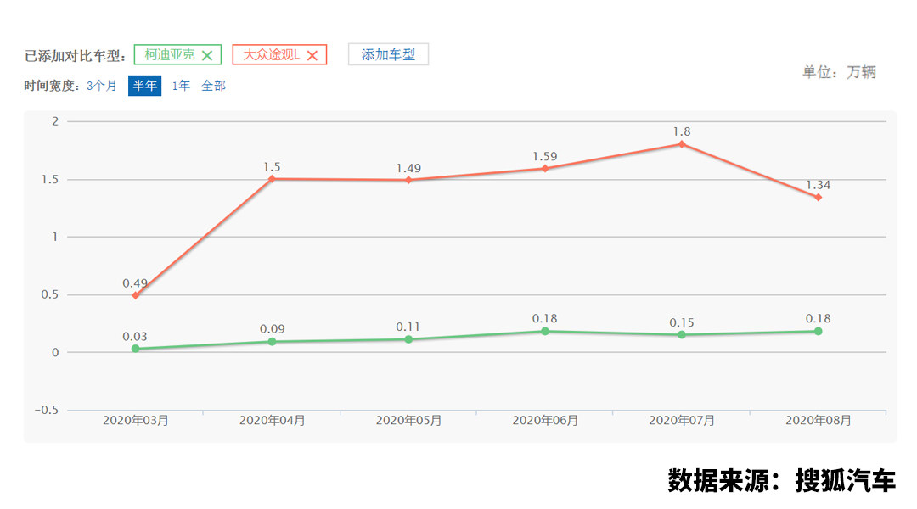Viewport: 917px width, 509px height.
Task: Click green data point valued 0.15
Action: 682,335
